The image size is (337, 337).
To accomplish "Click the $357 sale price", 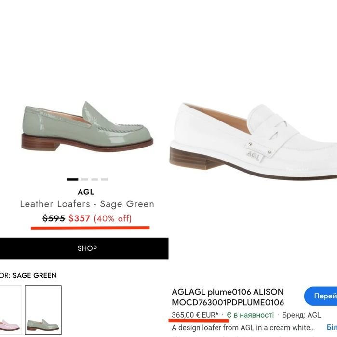I will point(79,218).
